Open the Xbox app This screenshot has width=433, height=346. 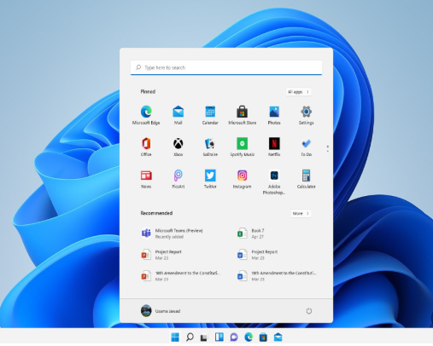click(x=178, y=147)
